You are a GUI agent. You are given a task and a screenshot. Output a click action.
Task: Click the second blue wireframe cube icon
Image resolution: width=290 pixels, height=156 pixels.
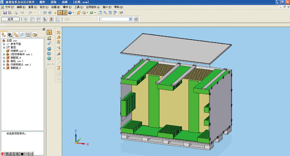point(50,12)
